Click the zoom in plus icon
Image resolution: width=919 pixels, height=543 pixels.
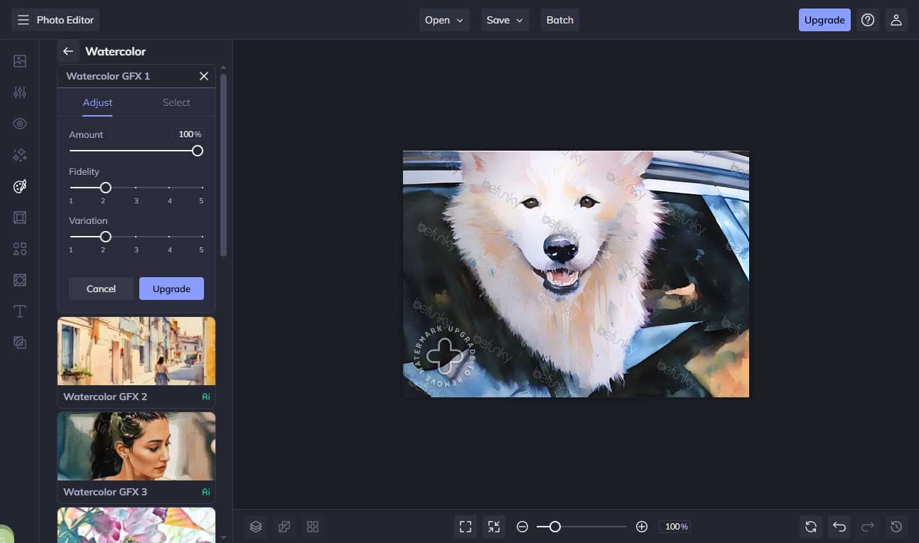click(642, 527)
